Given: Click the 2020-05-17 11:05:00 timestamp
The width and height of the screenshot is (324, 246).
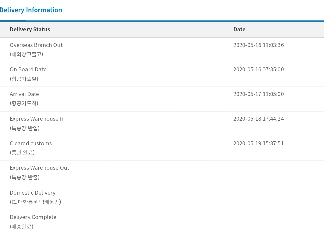Looking at the screenshot, I should click(x=258, y=94).
